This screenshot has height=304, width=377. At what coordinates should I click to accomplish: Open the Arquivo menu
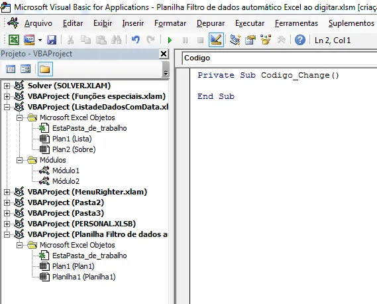(38, 23)
